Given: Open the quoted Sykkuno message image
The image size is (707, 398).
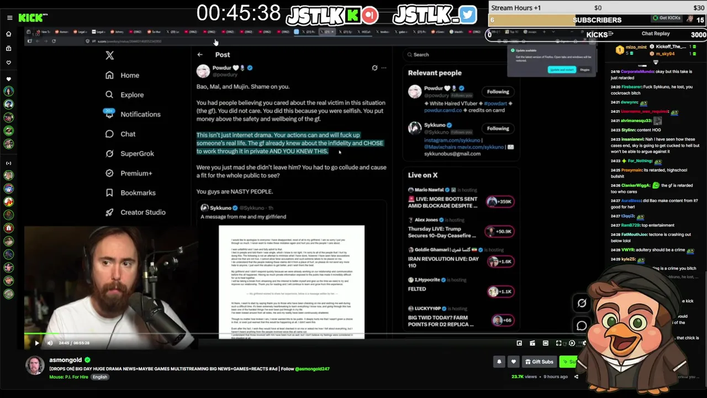Looking at the screenshot, I should click(292, 282).
